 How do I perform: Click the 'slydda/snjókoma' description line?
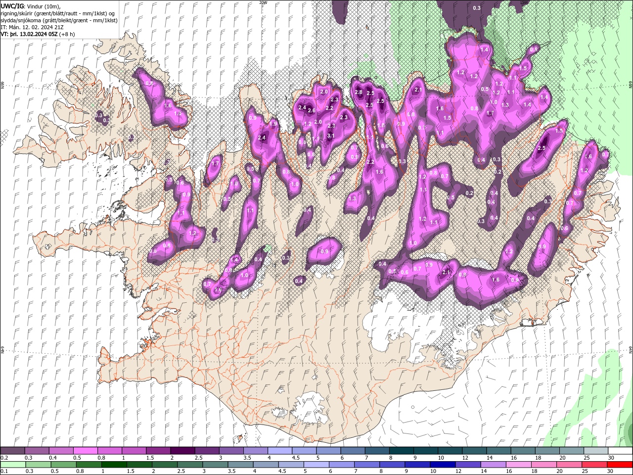coord(59,20)
